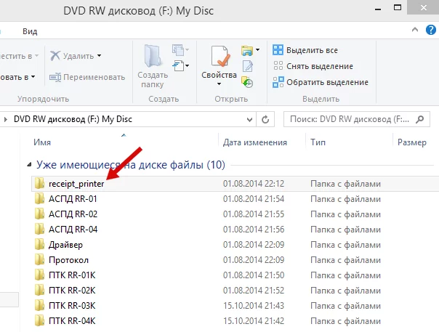
Task: Sort by the Дата изменения column header
Action: (x=255, y=142)
